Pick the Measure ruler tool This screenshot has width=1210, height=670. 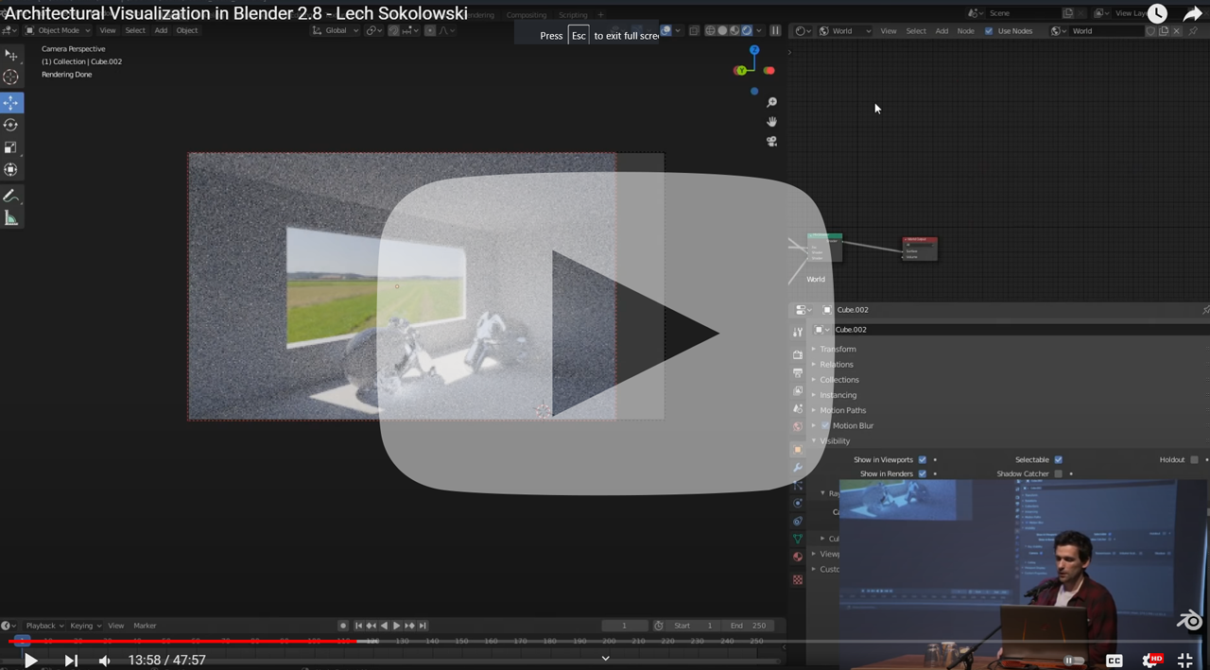(11, 218)
